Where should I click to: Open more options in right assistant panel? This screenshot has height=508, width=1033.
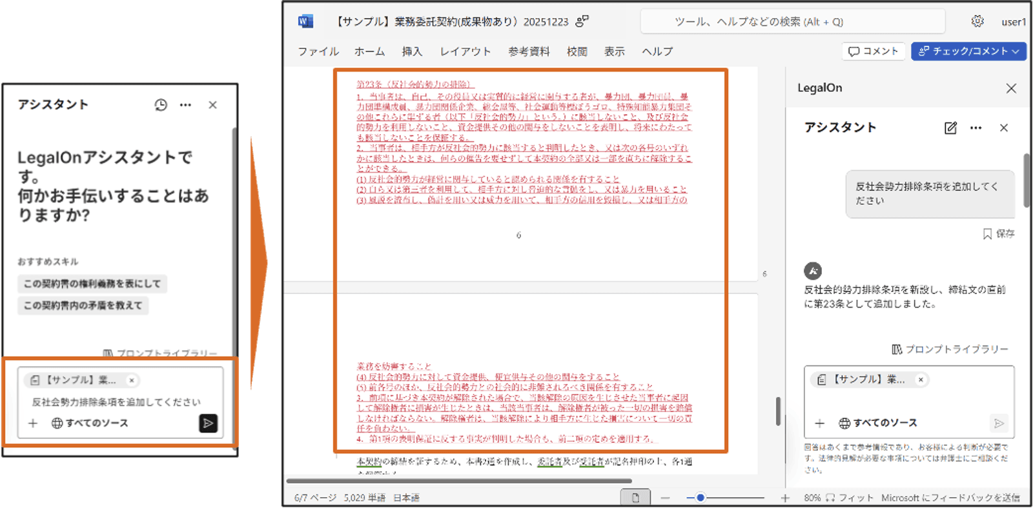976,128
